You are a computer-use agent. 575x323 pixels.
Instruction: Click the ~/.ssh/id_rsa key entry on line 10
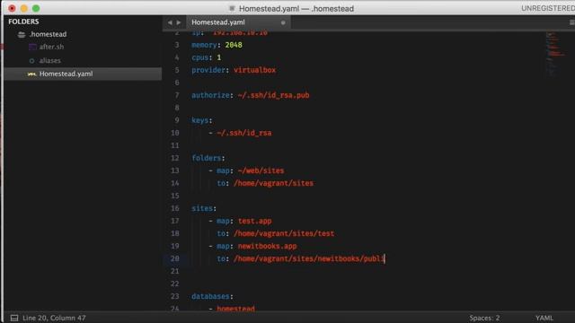click(244, 133)
